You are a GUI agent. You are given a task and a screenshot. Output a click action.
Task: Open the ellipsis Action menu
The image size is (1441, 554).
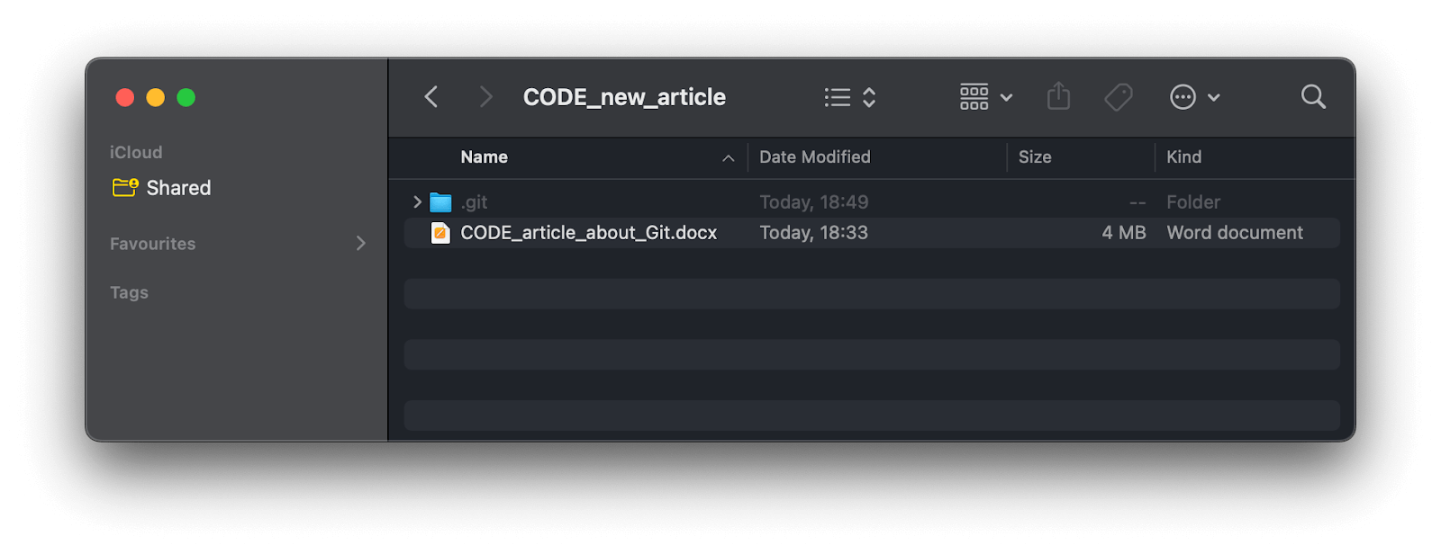pos(1194,97)
